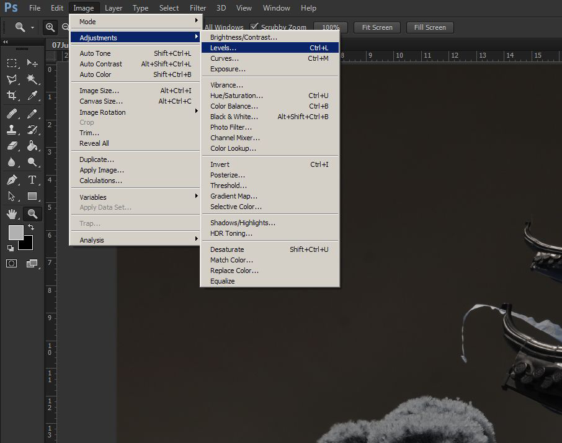Screen dimensions: 562x443
Task: Toggle the Scrubby Zoom checkbox
Action: pos(254,27)
